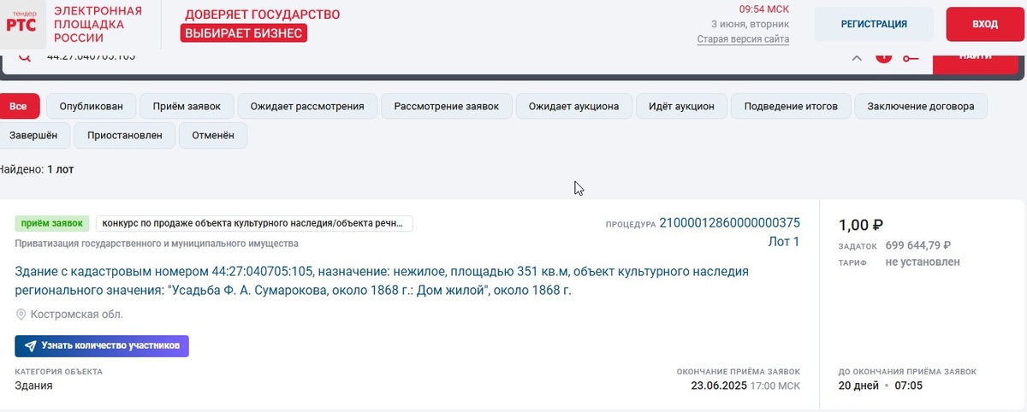Open the lot title about Усадьба Сумарокова
The height and width of the screenshot is (412, 1027).
(382, 281)
